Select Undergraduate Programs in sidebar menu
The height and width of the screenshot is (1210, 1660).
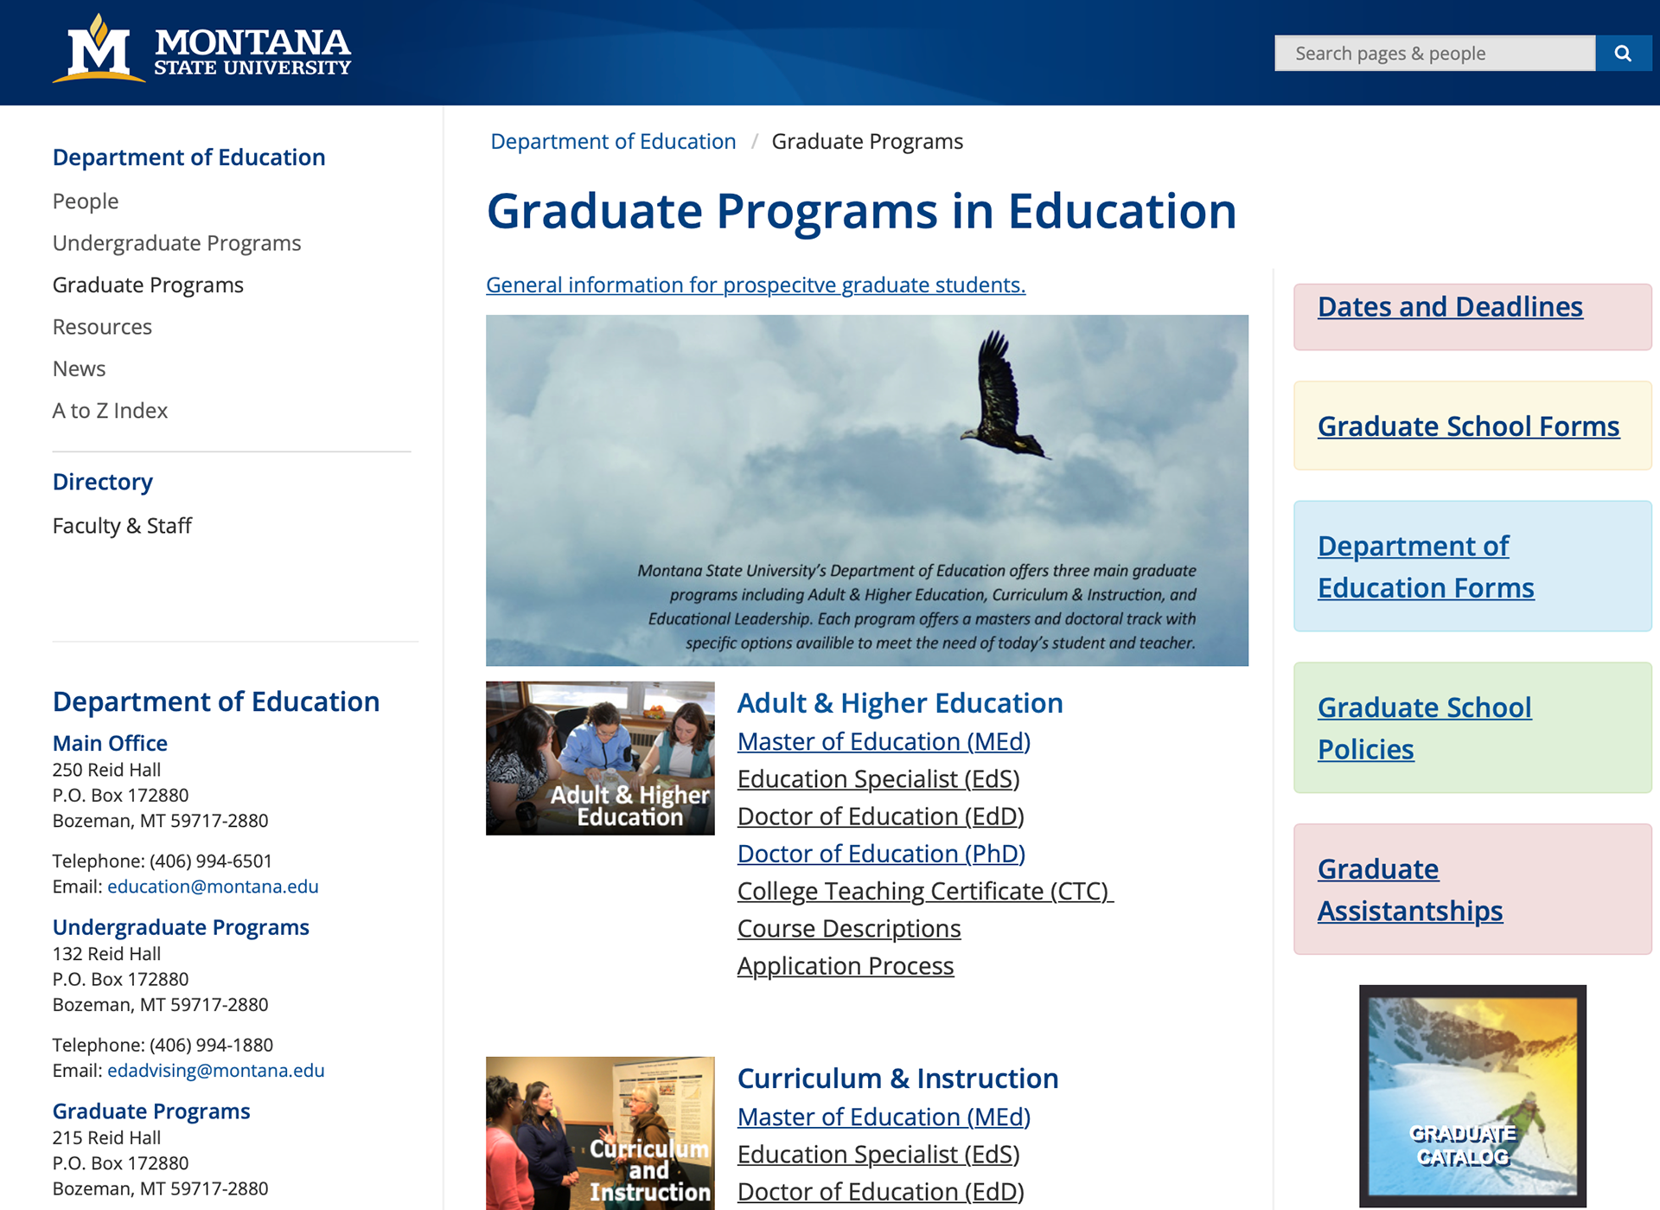pos(176,243)
